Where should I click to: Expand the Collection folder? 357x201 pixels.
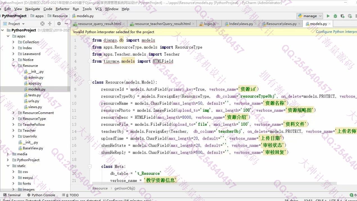(x=13, y=42)
